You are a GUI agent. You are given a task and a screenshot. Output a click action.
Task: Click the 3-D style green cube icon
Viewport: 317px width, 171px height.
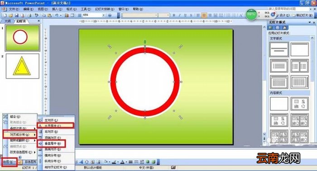pyautogui.click(x=154, y=162)
